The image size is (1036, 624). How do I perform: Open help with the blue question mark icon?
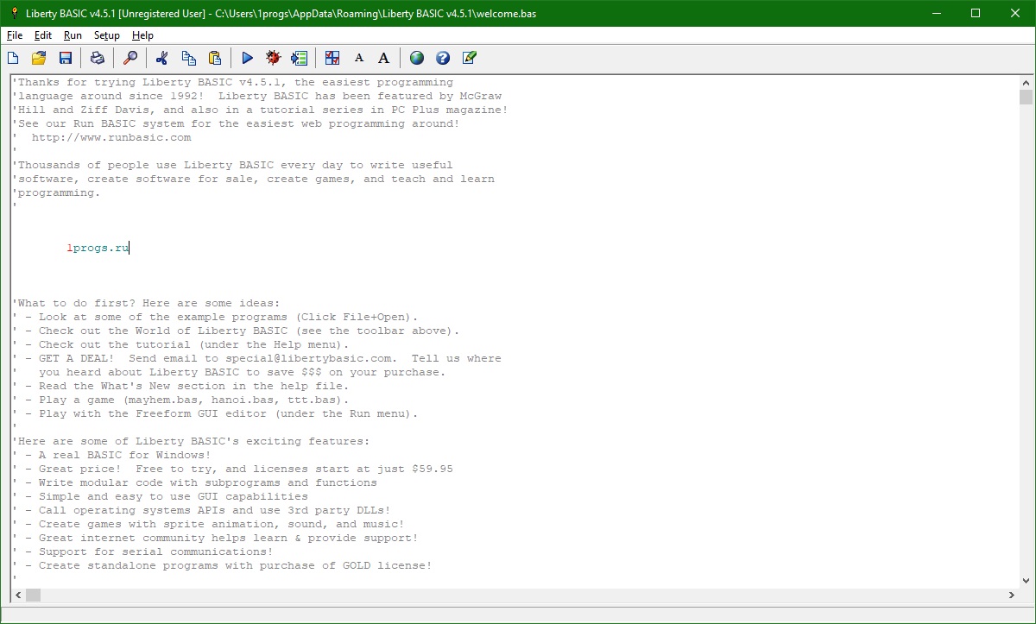(443, 58)
